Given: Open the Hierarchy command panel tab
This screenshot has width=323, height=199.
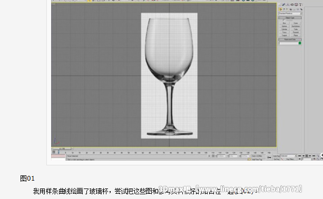Looking at the screenshot, I should [x=288, y=5].
